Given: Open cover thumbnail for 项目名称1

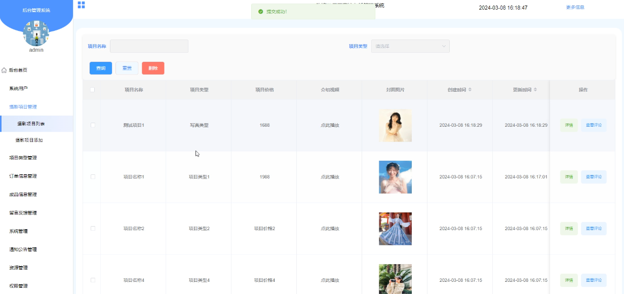Looking at the screenshot, I should click(395, 177).
